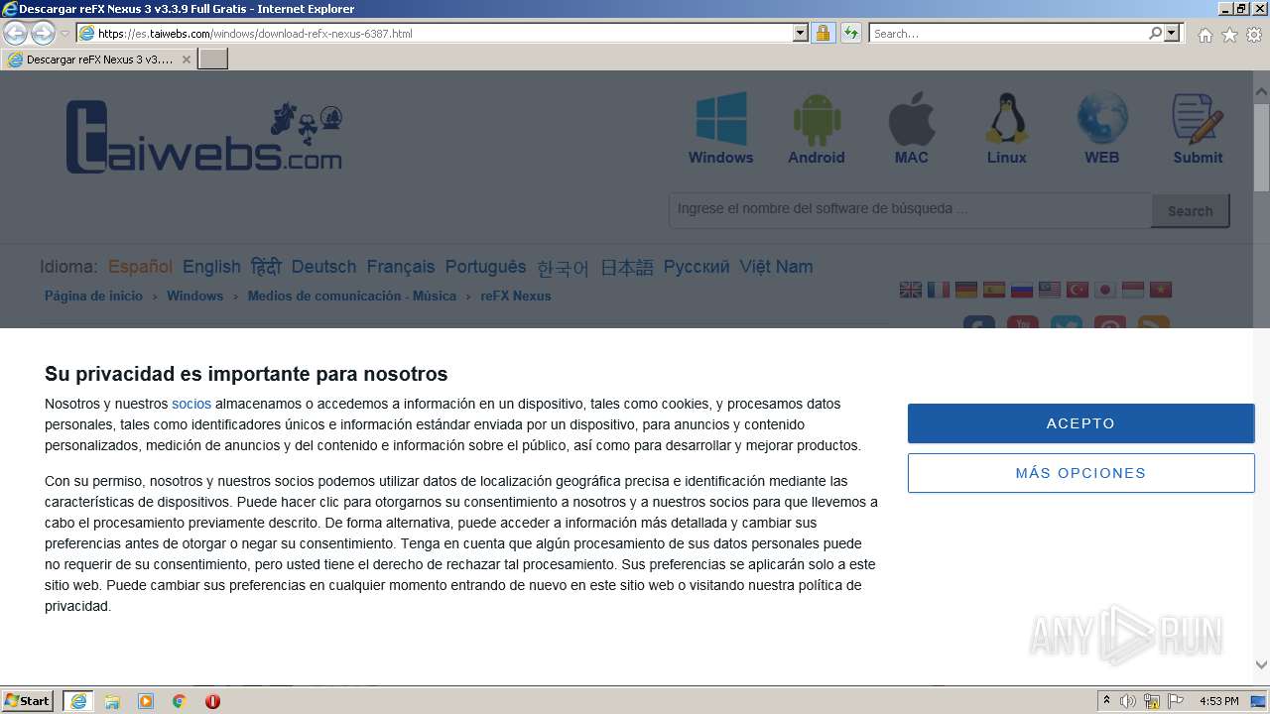Open IE Tools gear icon

click(1254, 35)
